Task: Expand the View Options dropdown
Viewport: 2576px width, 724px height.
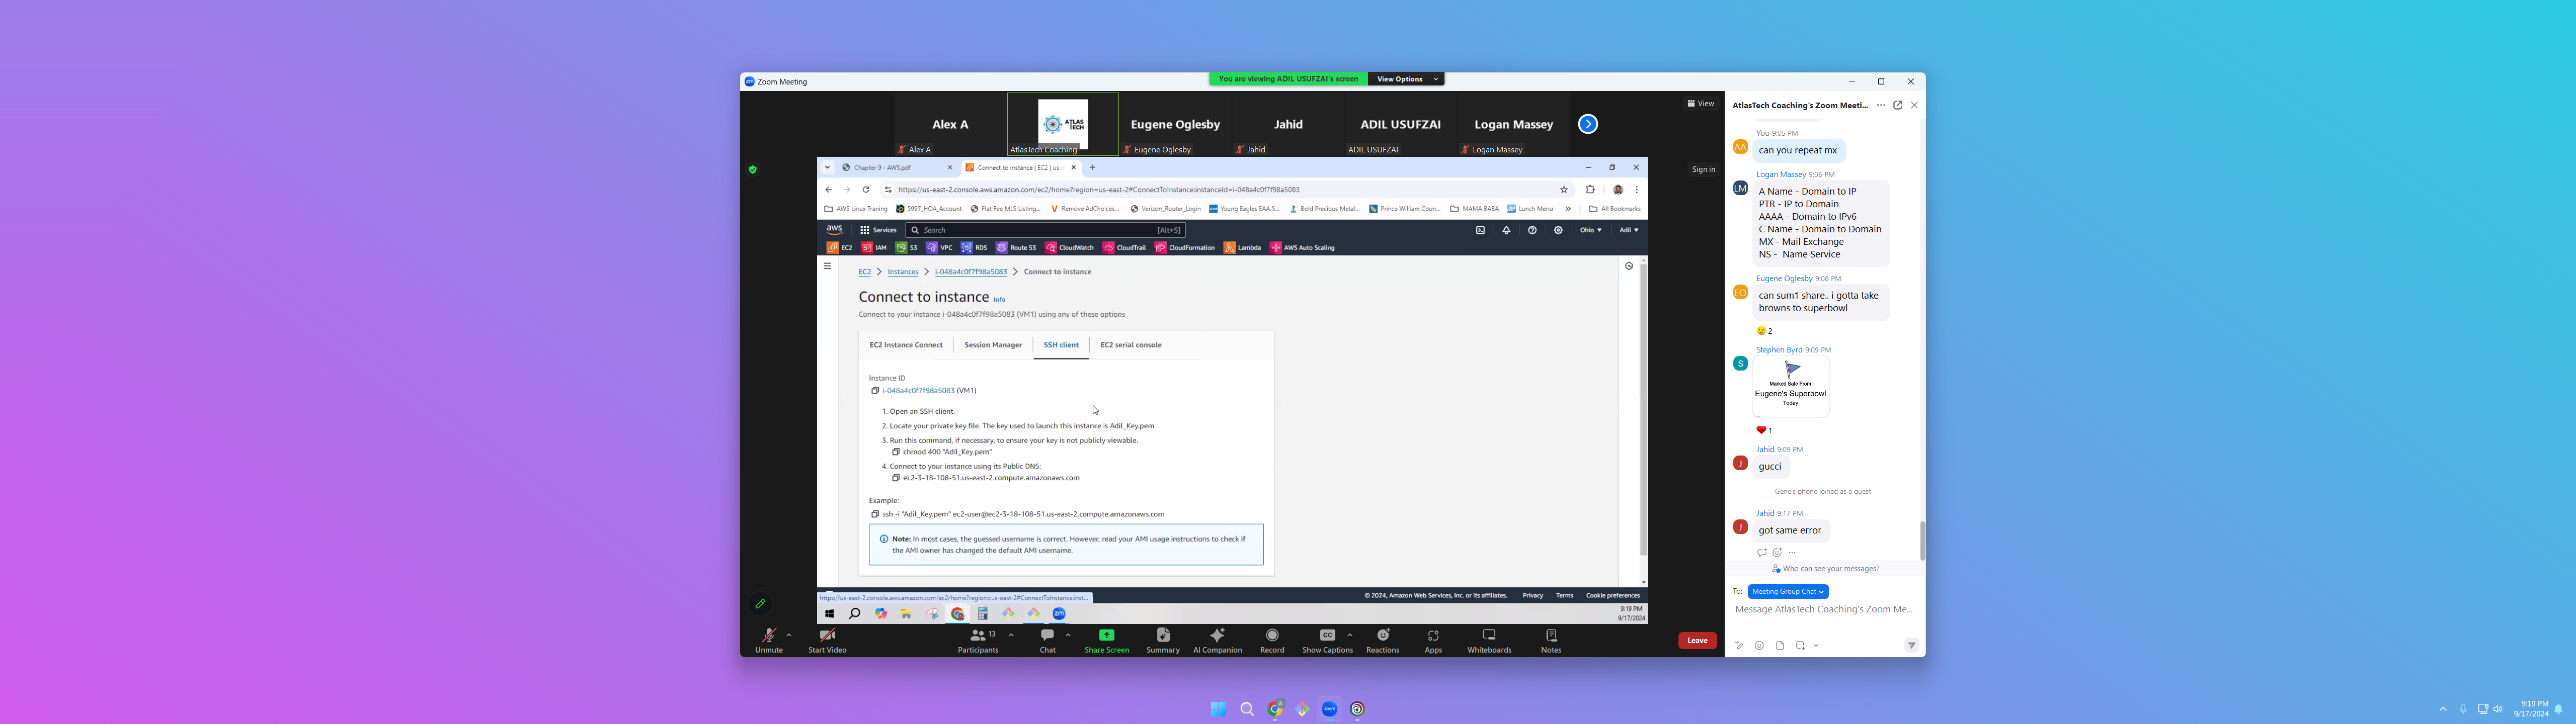Action: click(1405, 79)
